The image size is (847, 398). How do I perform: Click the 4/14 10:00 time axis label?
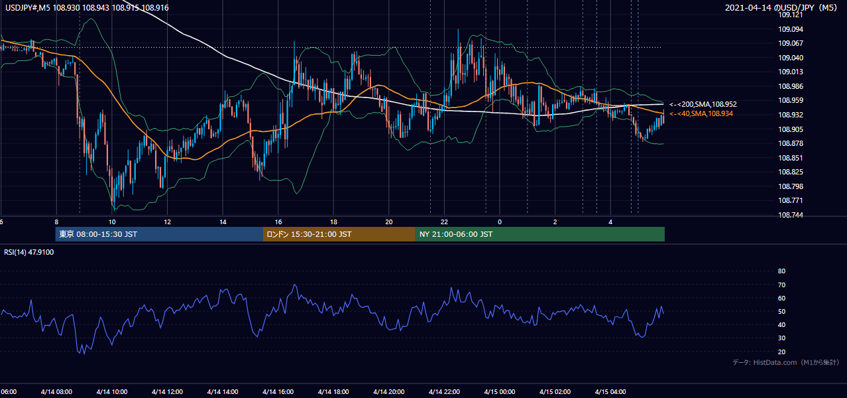(111, 391)
